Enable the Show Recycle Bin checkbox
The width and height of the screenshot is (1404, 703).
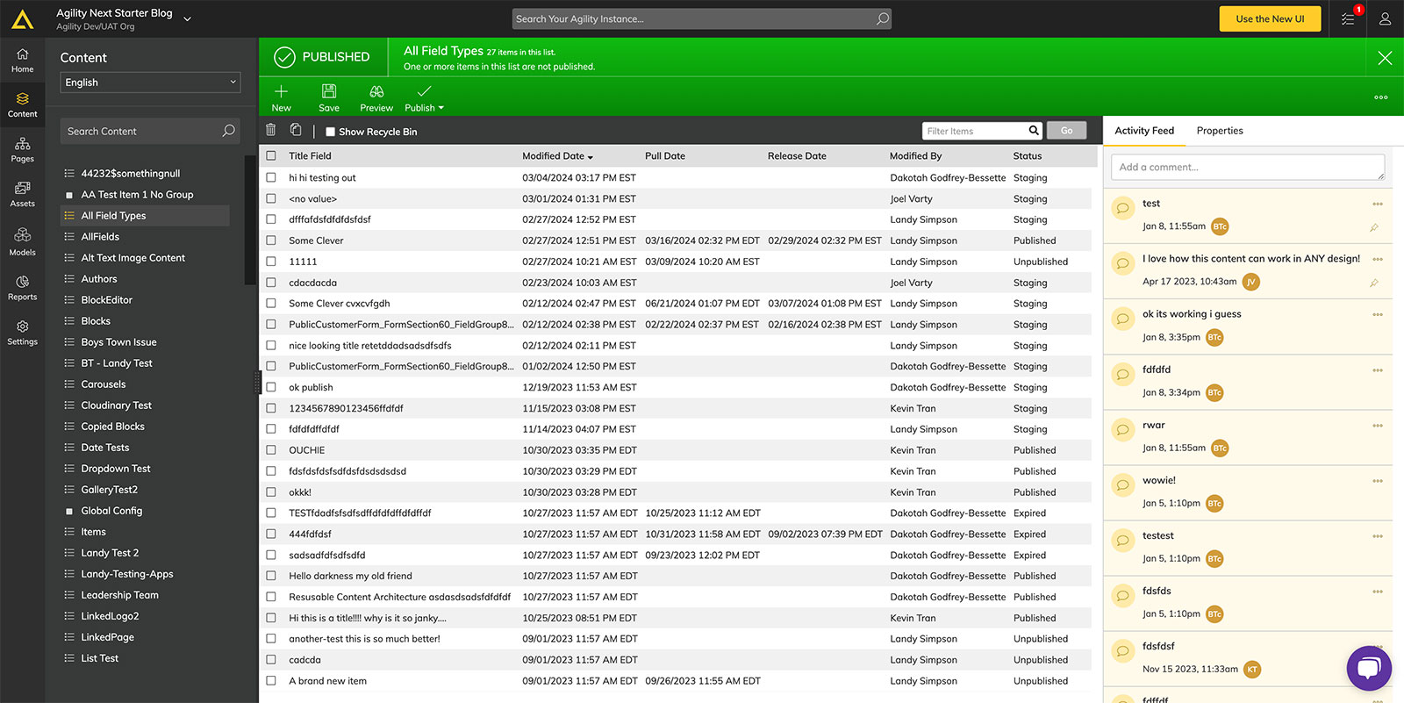coord(331,132)
